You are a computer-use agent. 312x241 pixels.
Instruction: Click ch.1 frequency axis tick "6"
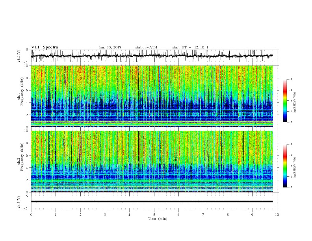(x=27, y=91)
